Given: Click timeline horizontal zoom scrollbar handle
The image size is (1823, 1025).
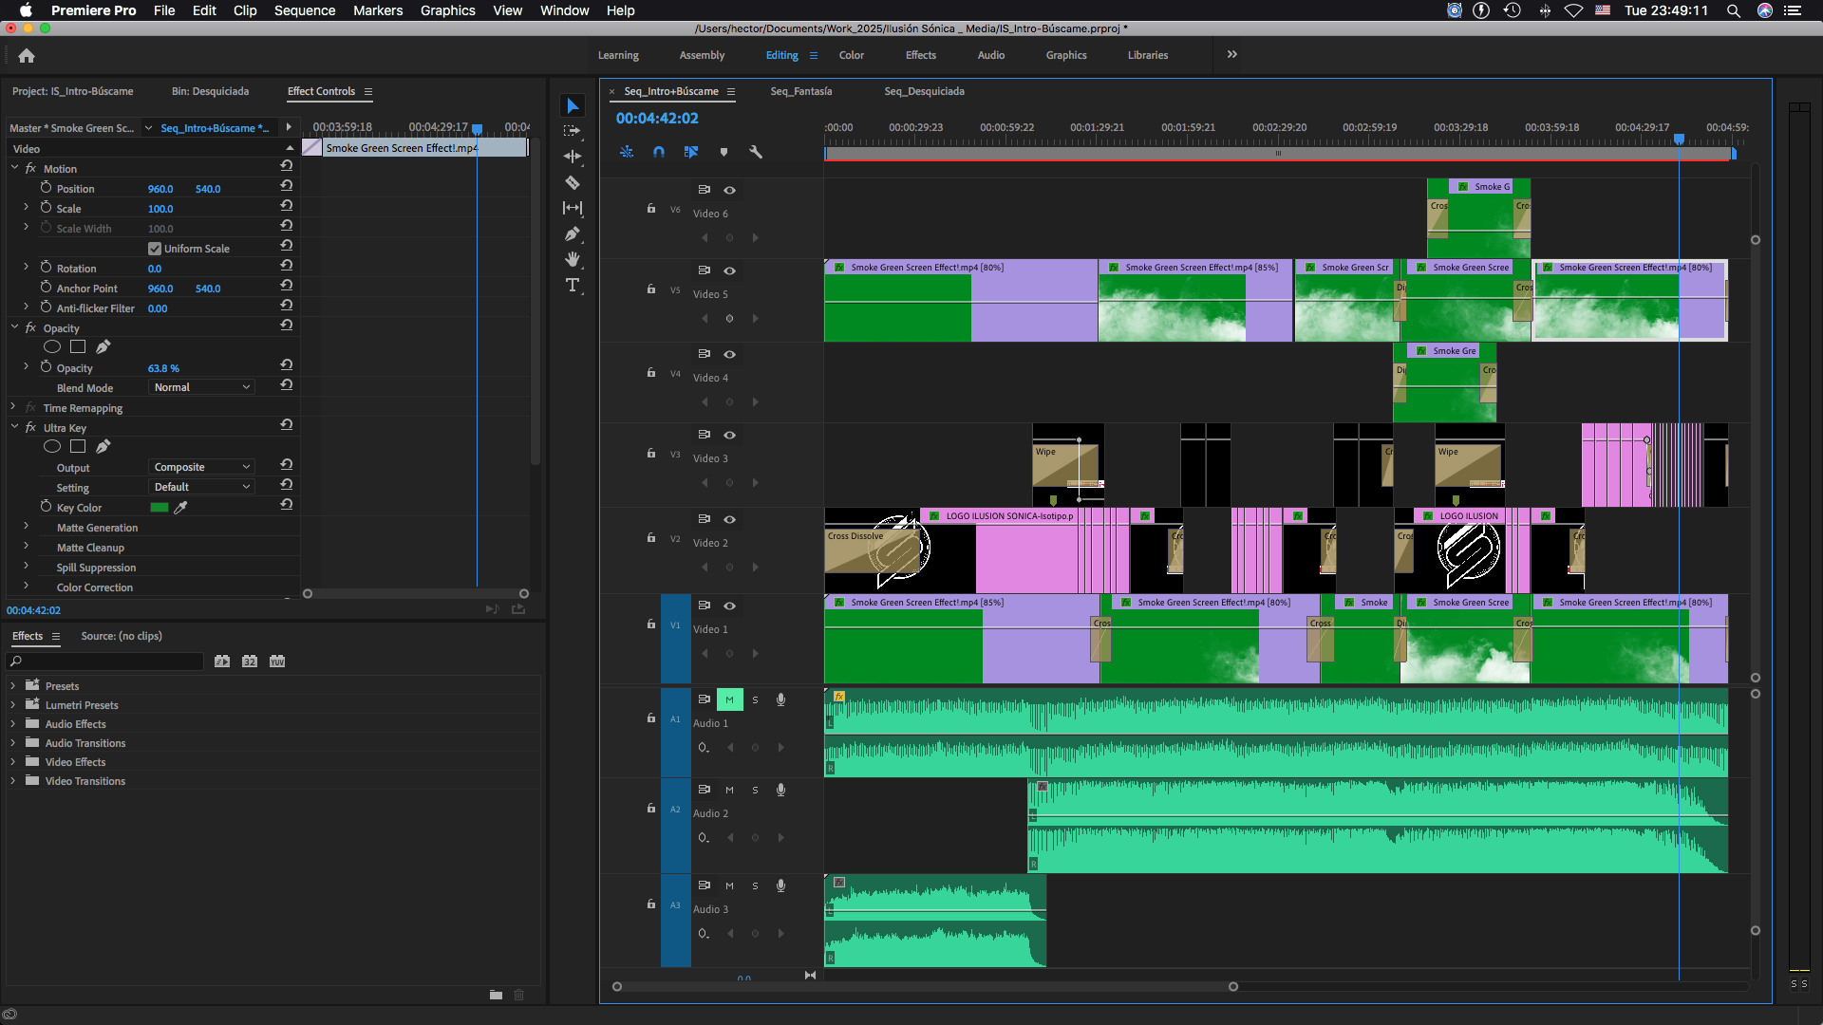Looking at the screenshot, I should 1233,986.
